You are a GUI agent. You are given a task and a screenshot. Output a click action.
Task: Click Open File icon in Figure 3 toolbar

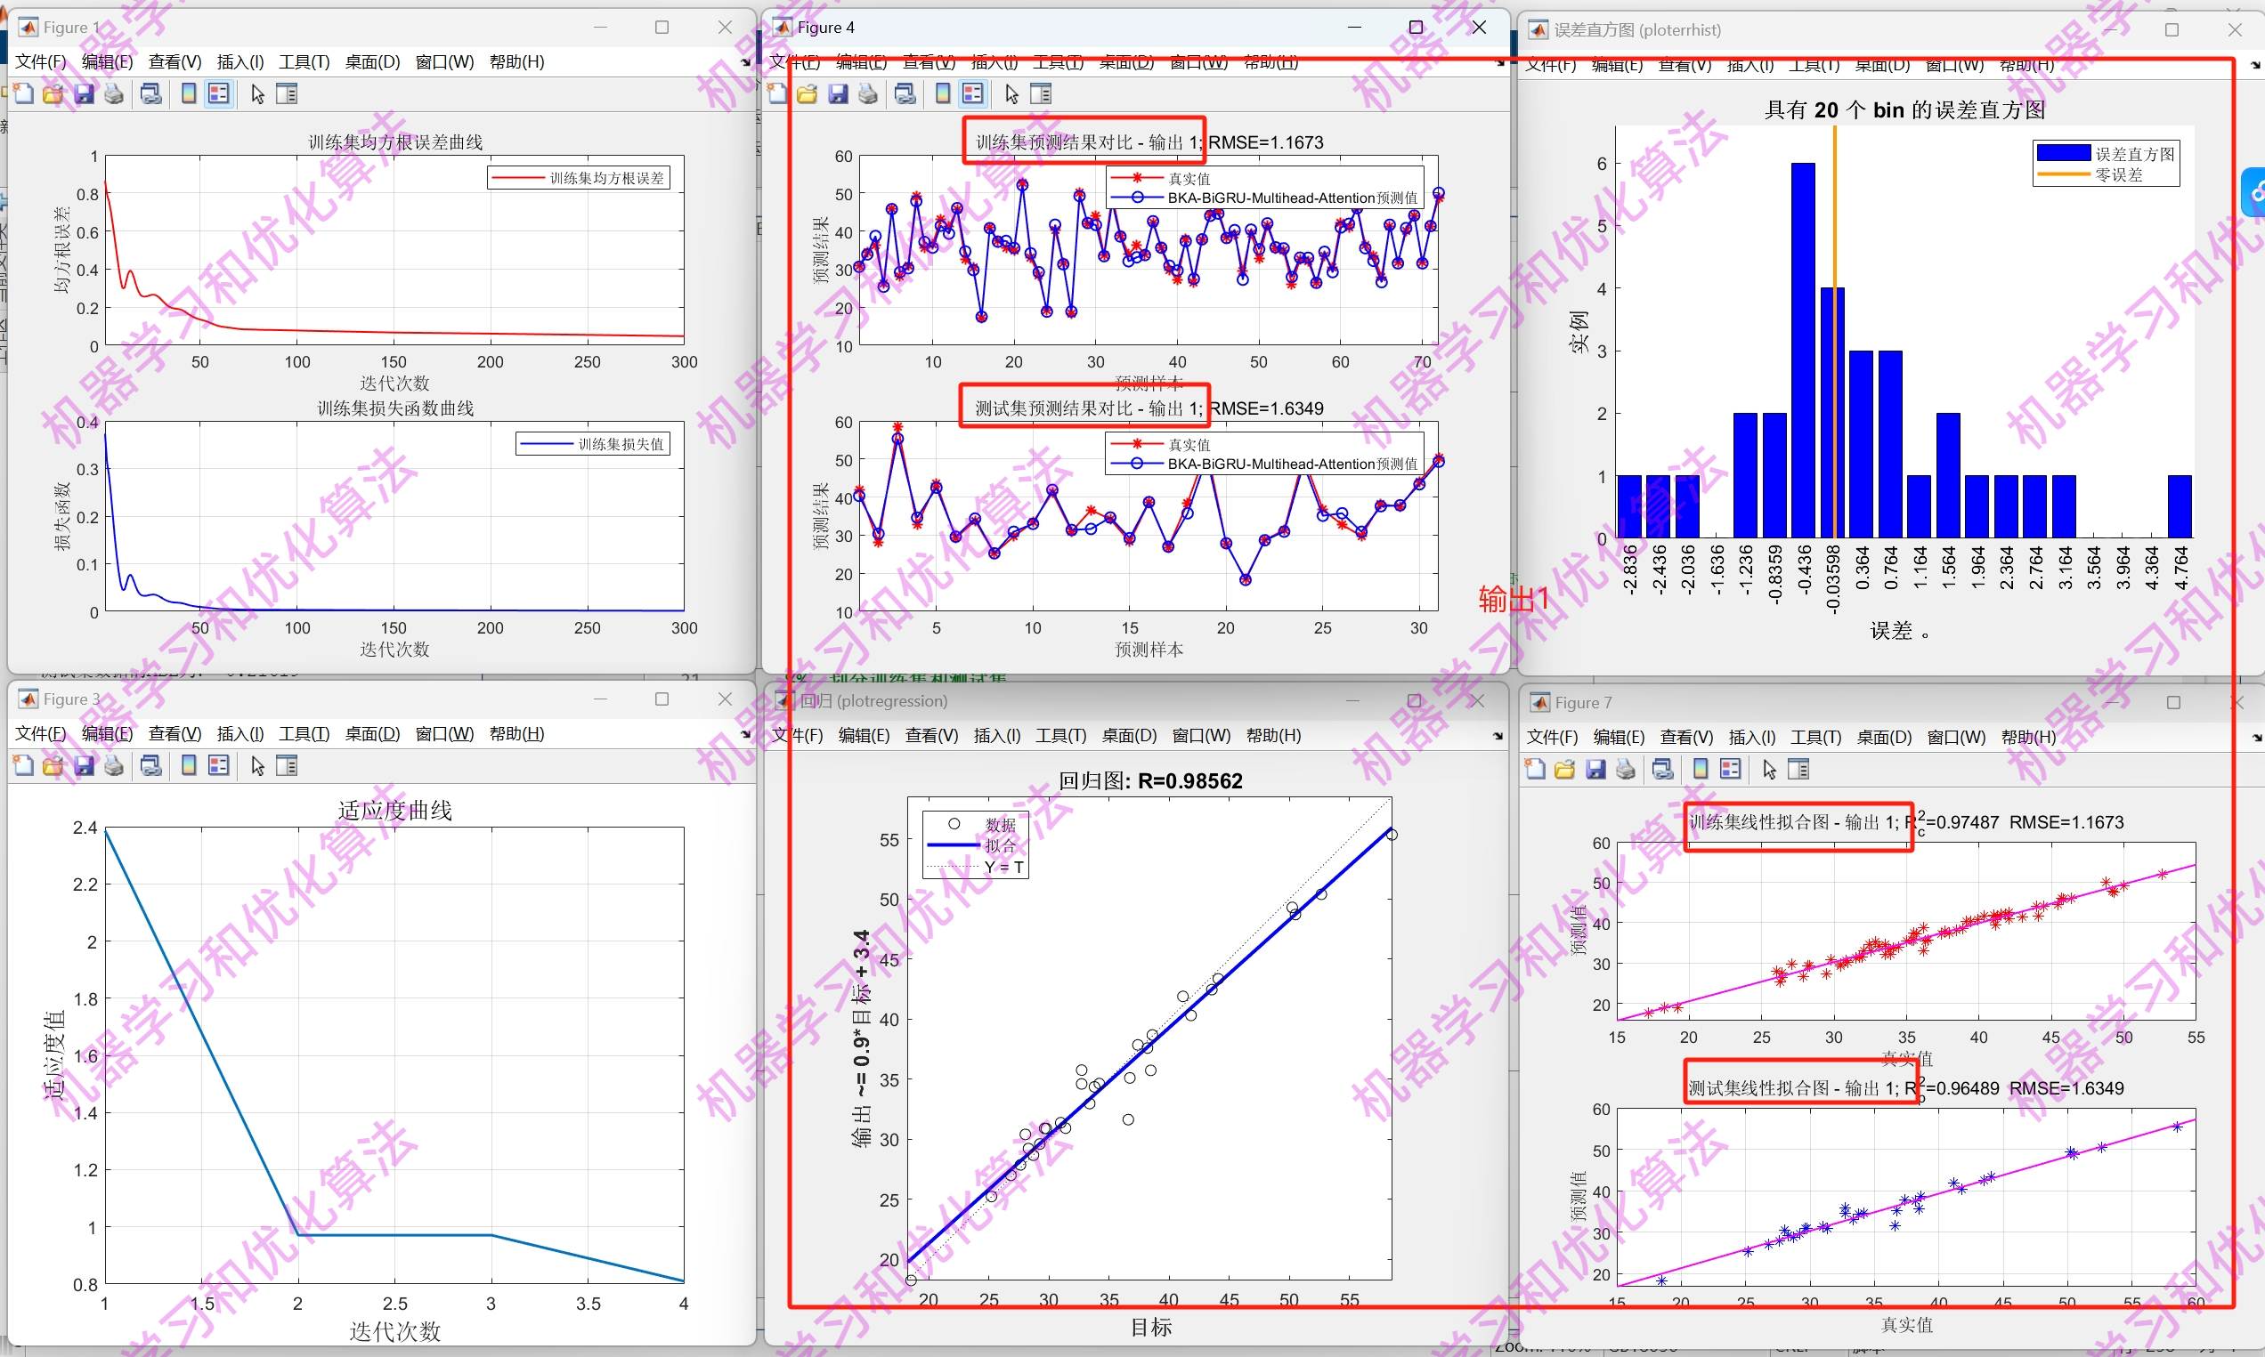click(x=53, y=766)
